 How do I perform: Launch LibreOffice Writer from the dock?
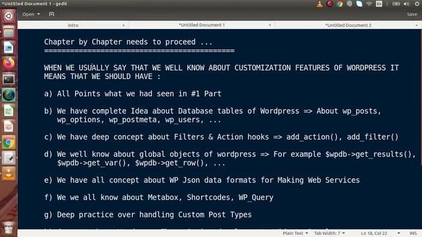point(9,48)
